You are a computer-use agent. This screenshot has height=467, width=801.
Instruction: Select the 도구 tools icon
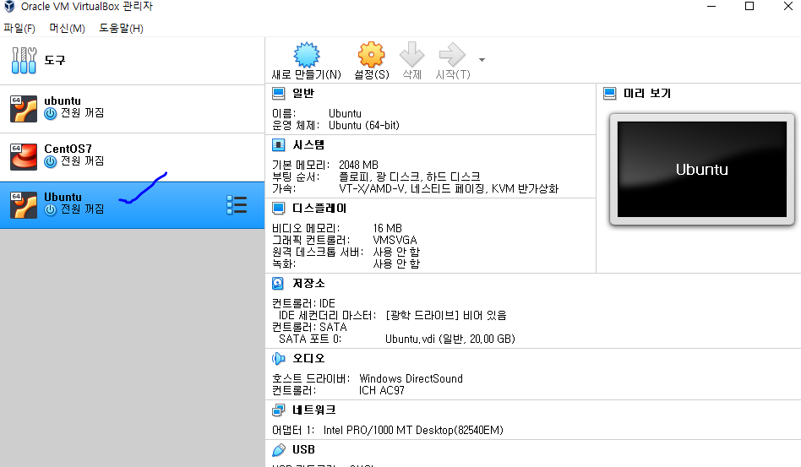[24, 60]
